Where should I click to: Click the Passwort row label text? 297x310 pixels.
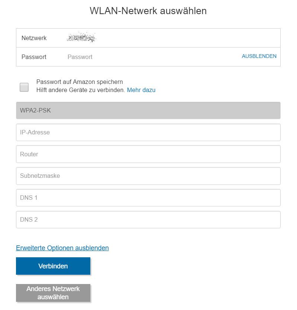(x=34, y=57)
